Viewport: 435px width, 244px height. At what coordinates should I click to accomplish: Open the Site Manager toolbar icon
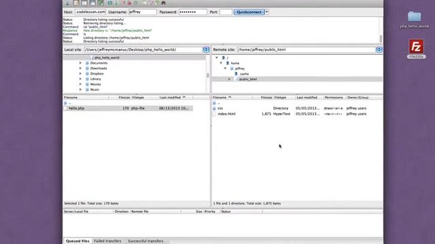[x=67, y=3]
